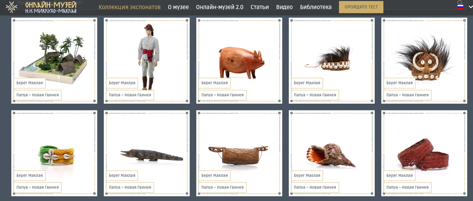View the seashell horn exhibit
This screenshot has width=473, height=201.
coord(331,153)
